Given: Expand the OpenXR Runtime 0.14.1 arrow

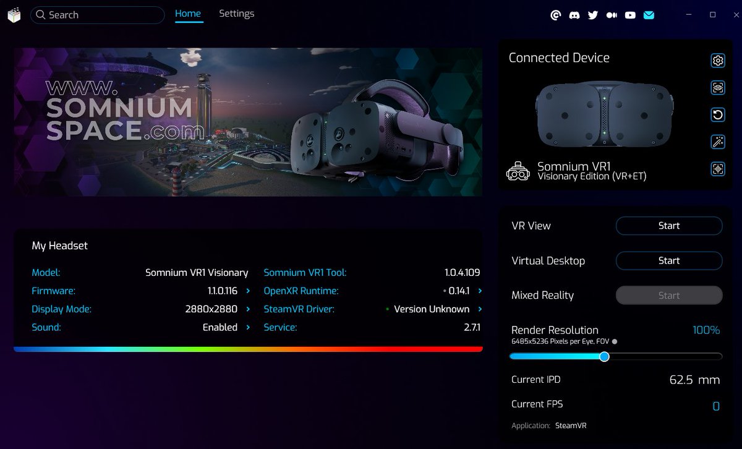Looking at the screenshot, I should pos(480,291).
